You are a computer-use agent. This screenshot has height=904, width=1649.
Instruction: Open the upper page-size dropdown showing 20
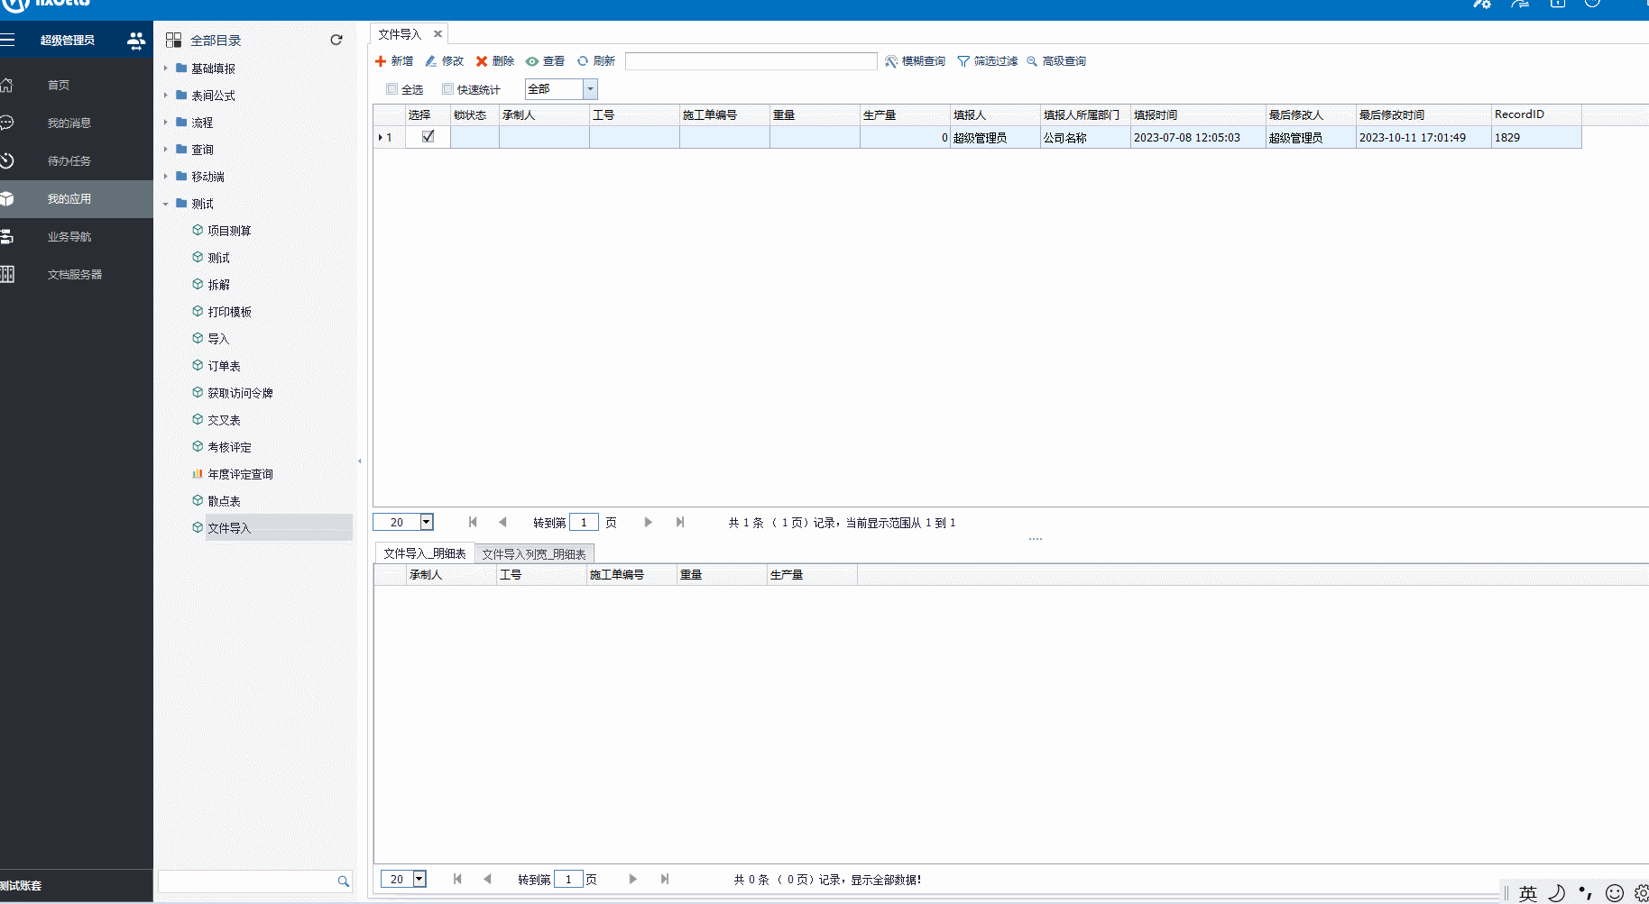[427, 522]
